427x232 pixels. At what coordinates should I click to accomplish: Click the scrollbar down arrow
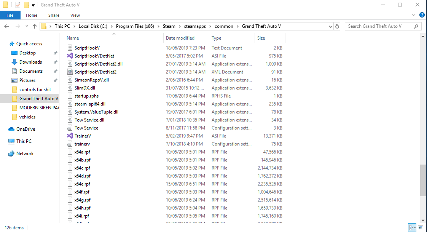tap(423, 220)
